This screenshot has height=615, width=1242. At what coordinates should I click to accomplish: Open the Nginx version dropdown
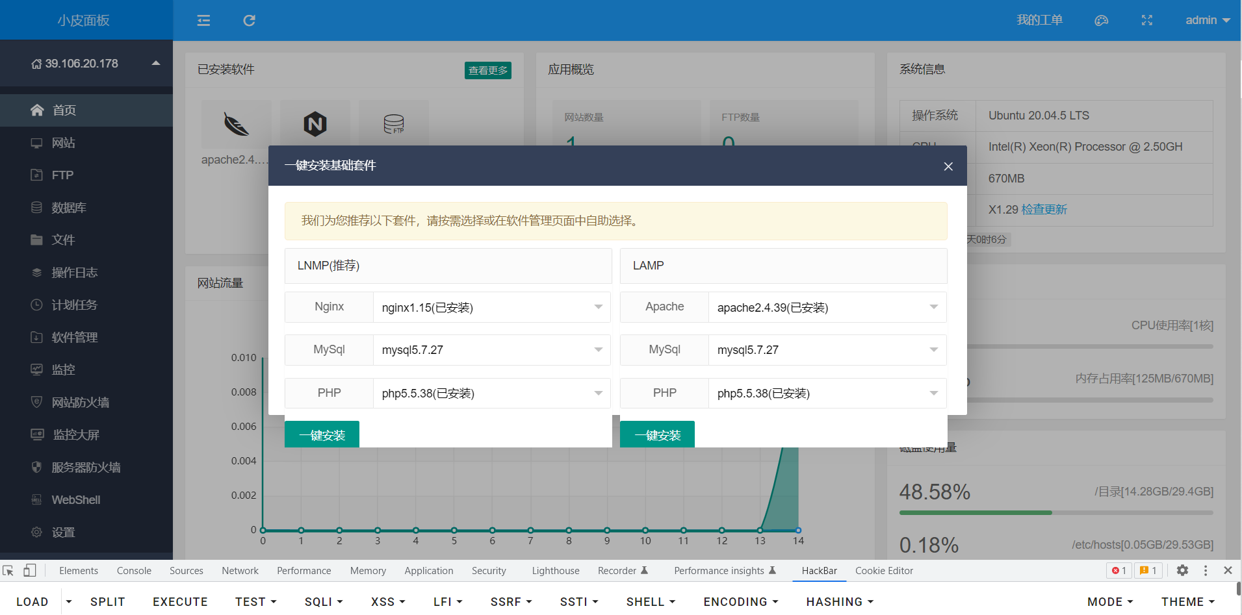point(492,307)
